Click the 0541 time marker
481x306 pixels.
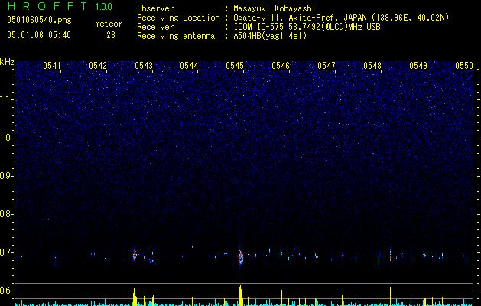click(52, 66)
